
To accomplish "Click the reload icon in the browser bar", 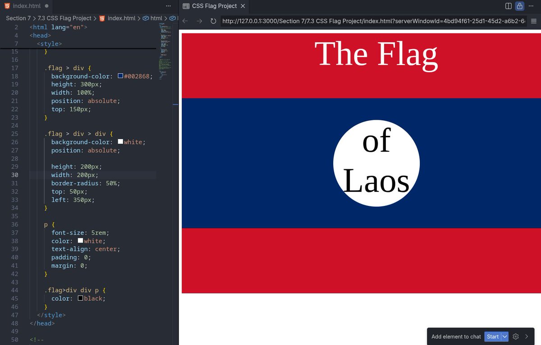I will tap(213, 20).
